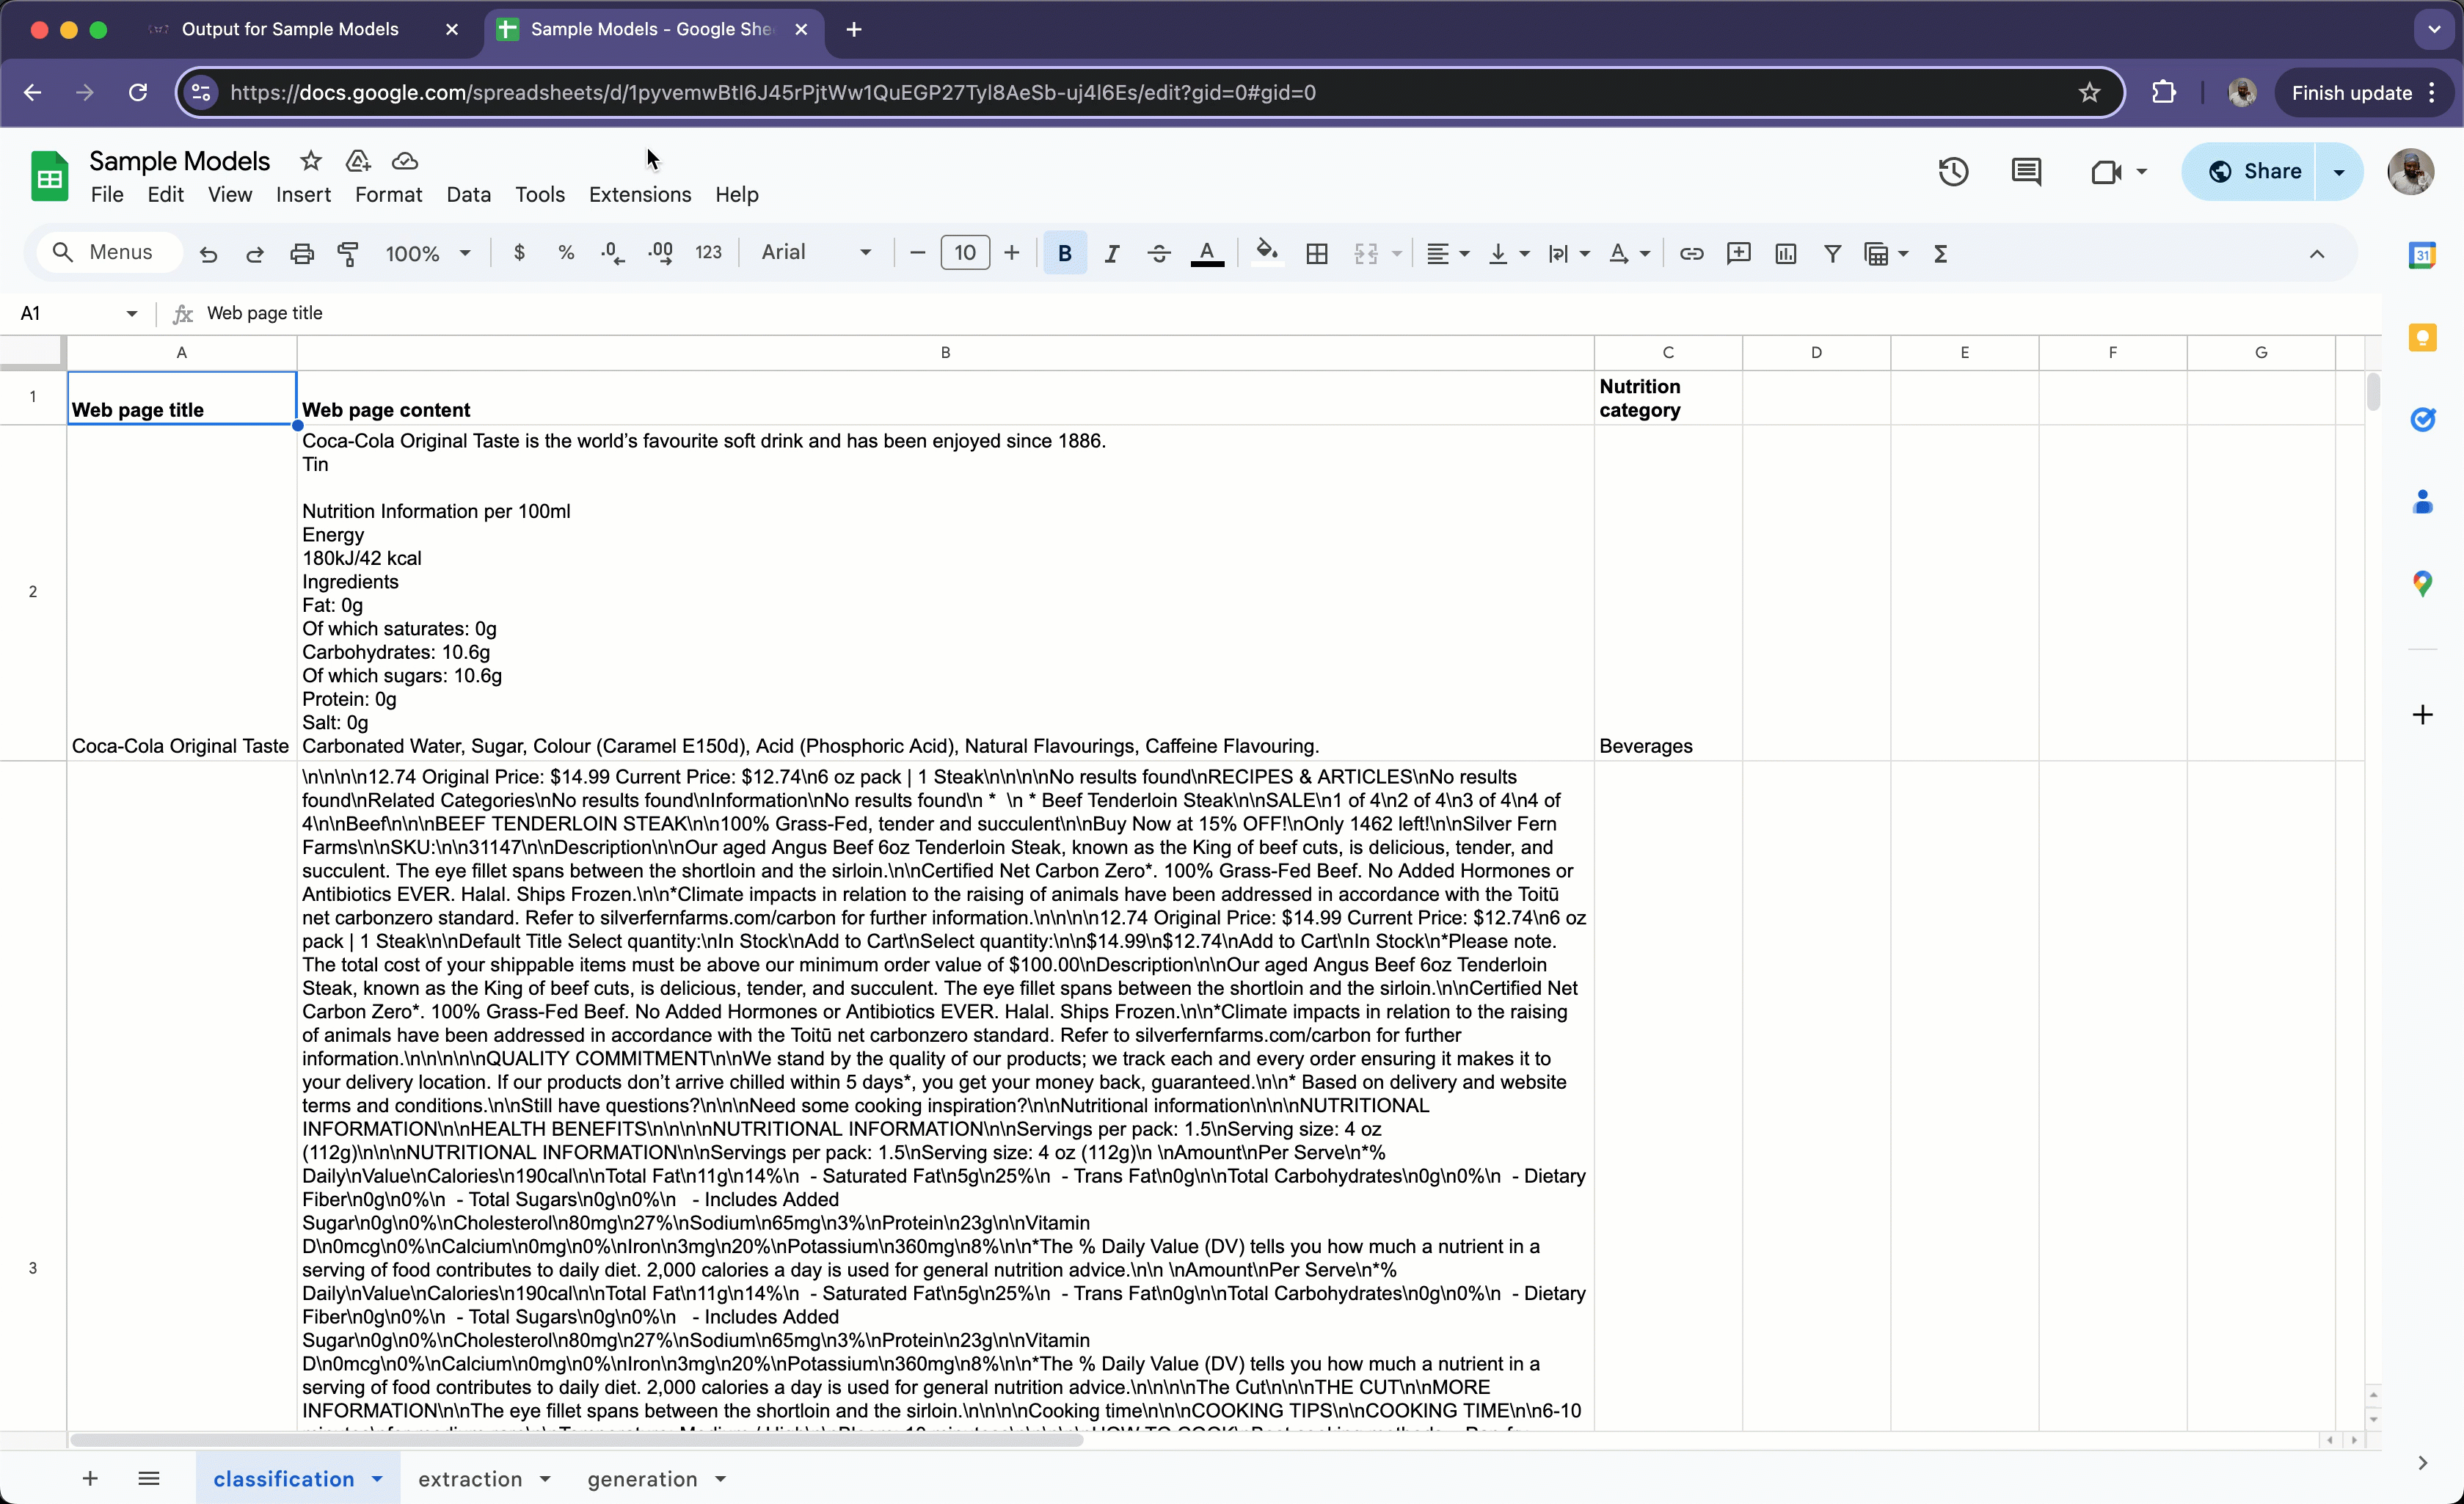Format as percent icon
2464x1504 pixels.
[566, 253]
